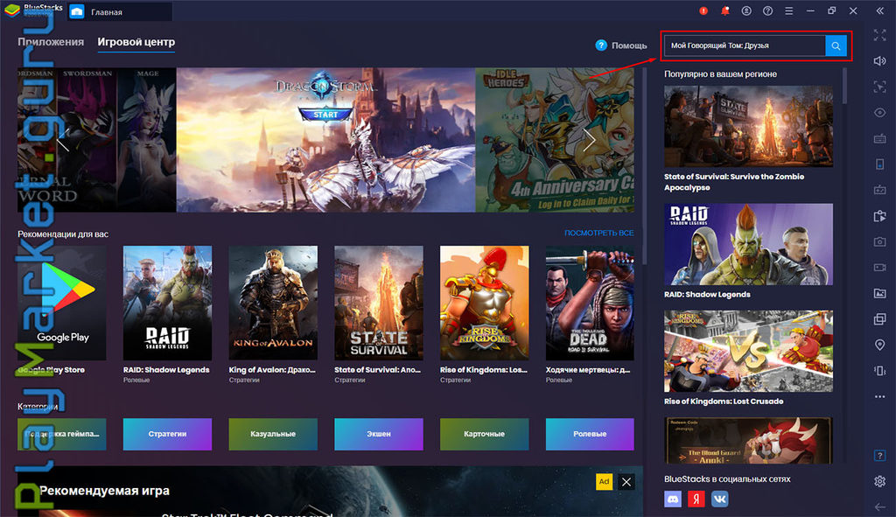
Task: Open the hamburger menu in title bar
Action: pyautogui.click(x=789, y=10)
